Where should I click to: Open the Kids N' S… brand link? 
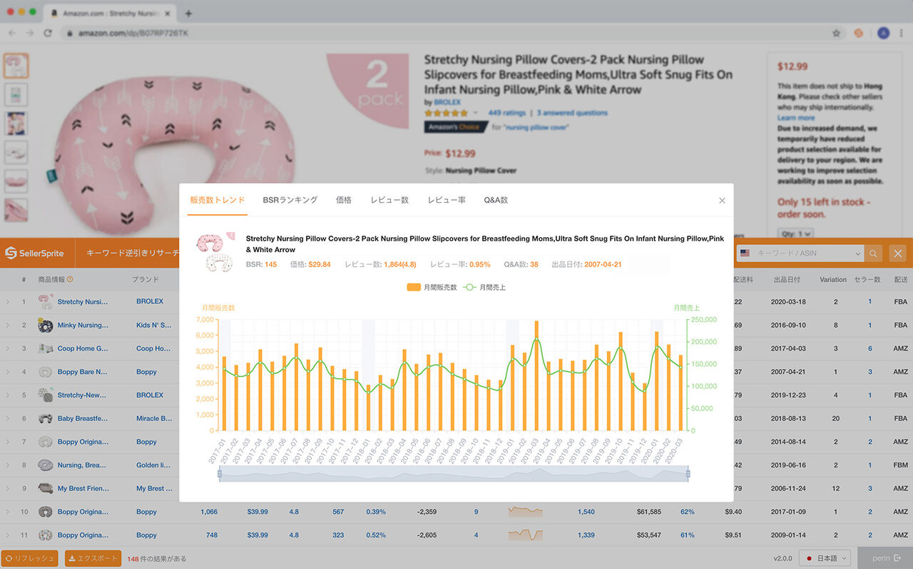tap(154, 326)
